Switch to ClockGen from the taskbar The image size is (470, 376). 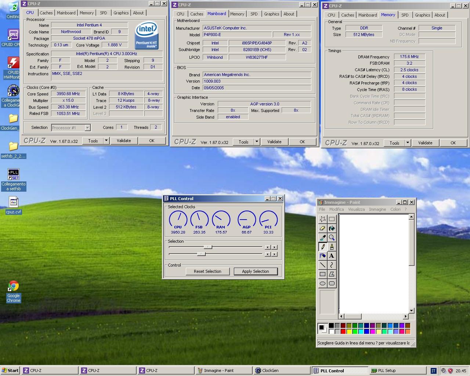281,370
